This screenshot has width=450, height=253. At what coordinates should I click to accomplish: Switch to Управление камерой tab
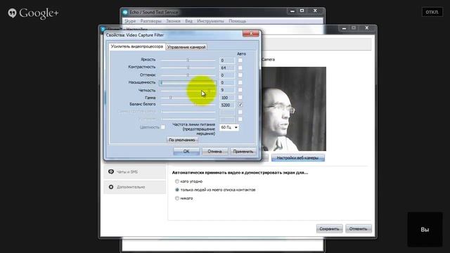(186, 47)
